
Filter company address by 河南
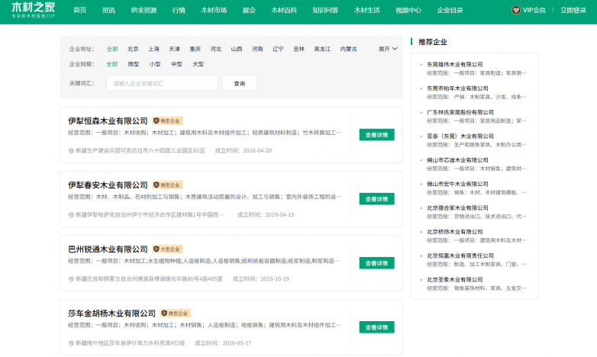(257, 49)
